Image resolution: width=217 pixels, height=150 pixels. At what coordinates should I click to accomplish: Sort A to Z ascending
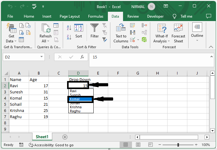coord(69,28)
